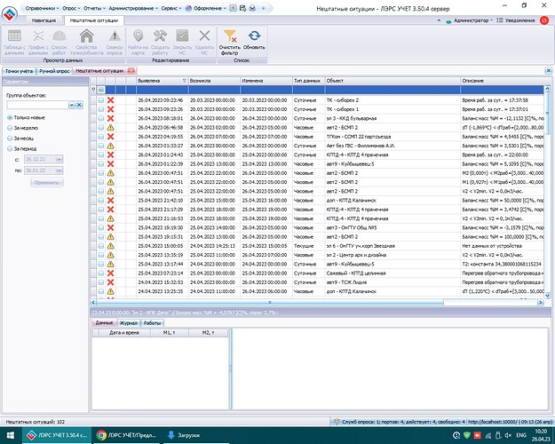The width and height of the screenshot is (555, 444).
Task: Click the quick-access save icon
Action: [x=242, y=8]
